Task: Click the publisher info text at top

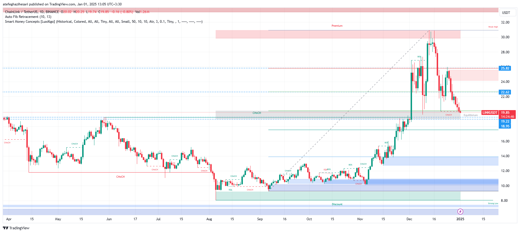Action: pyautogui.click(x=62, y=4)
